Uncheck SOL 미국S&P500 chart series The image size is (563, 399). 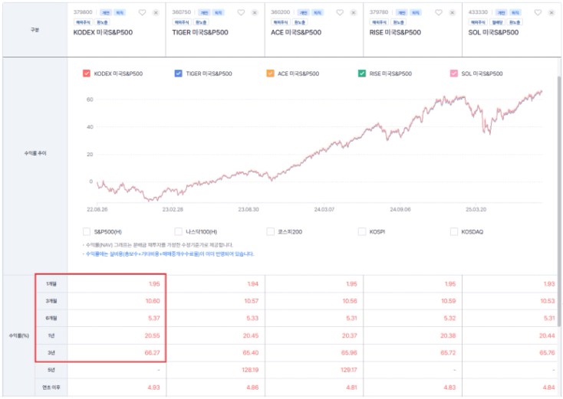click(x=454, y=74)
